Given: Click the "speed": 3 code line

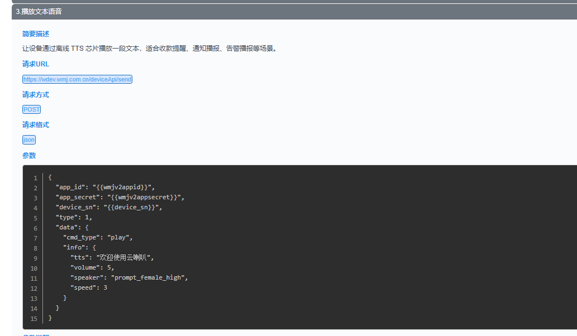Looking at the screenshot, I should (89, 287).
